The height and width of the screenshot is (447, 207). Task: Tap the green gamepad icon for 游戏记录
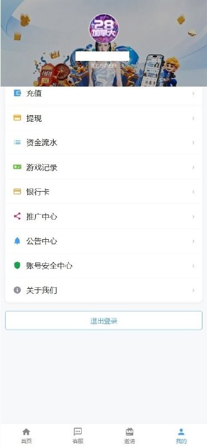click(x=17, y=167)
